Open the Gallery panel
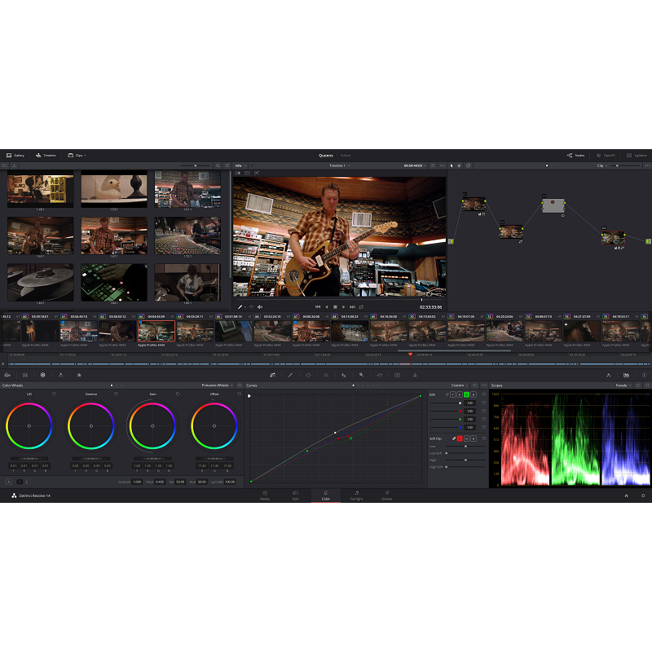 click(x=15, y=155)
